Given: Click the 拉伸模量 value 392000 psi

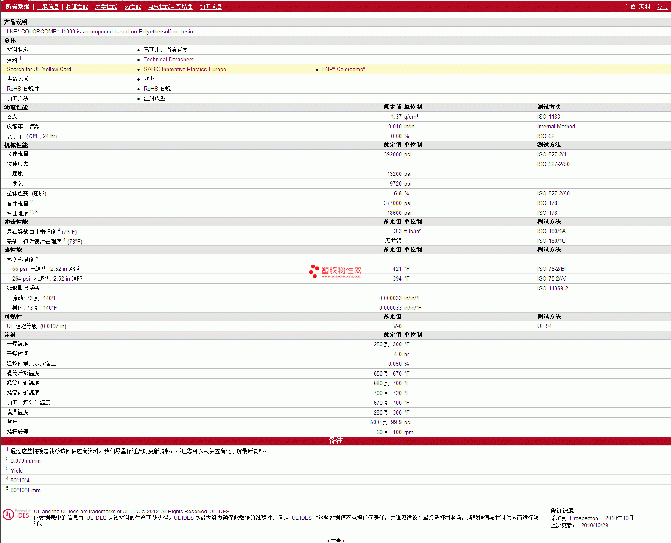Looking at the screenshot, I should coord(397,155).
